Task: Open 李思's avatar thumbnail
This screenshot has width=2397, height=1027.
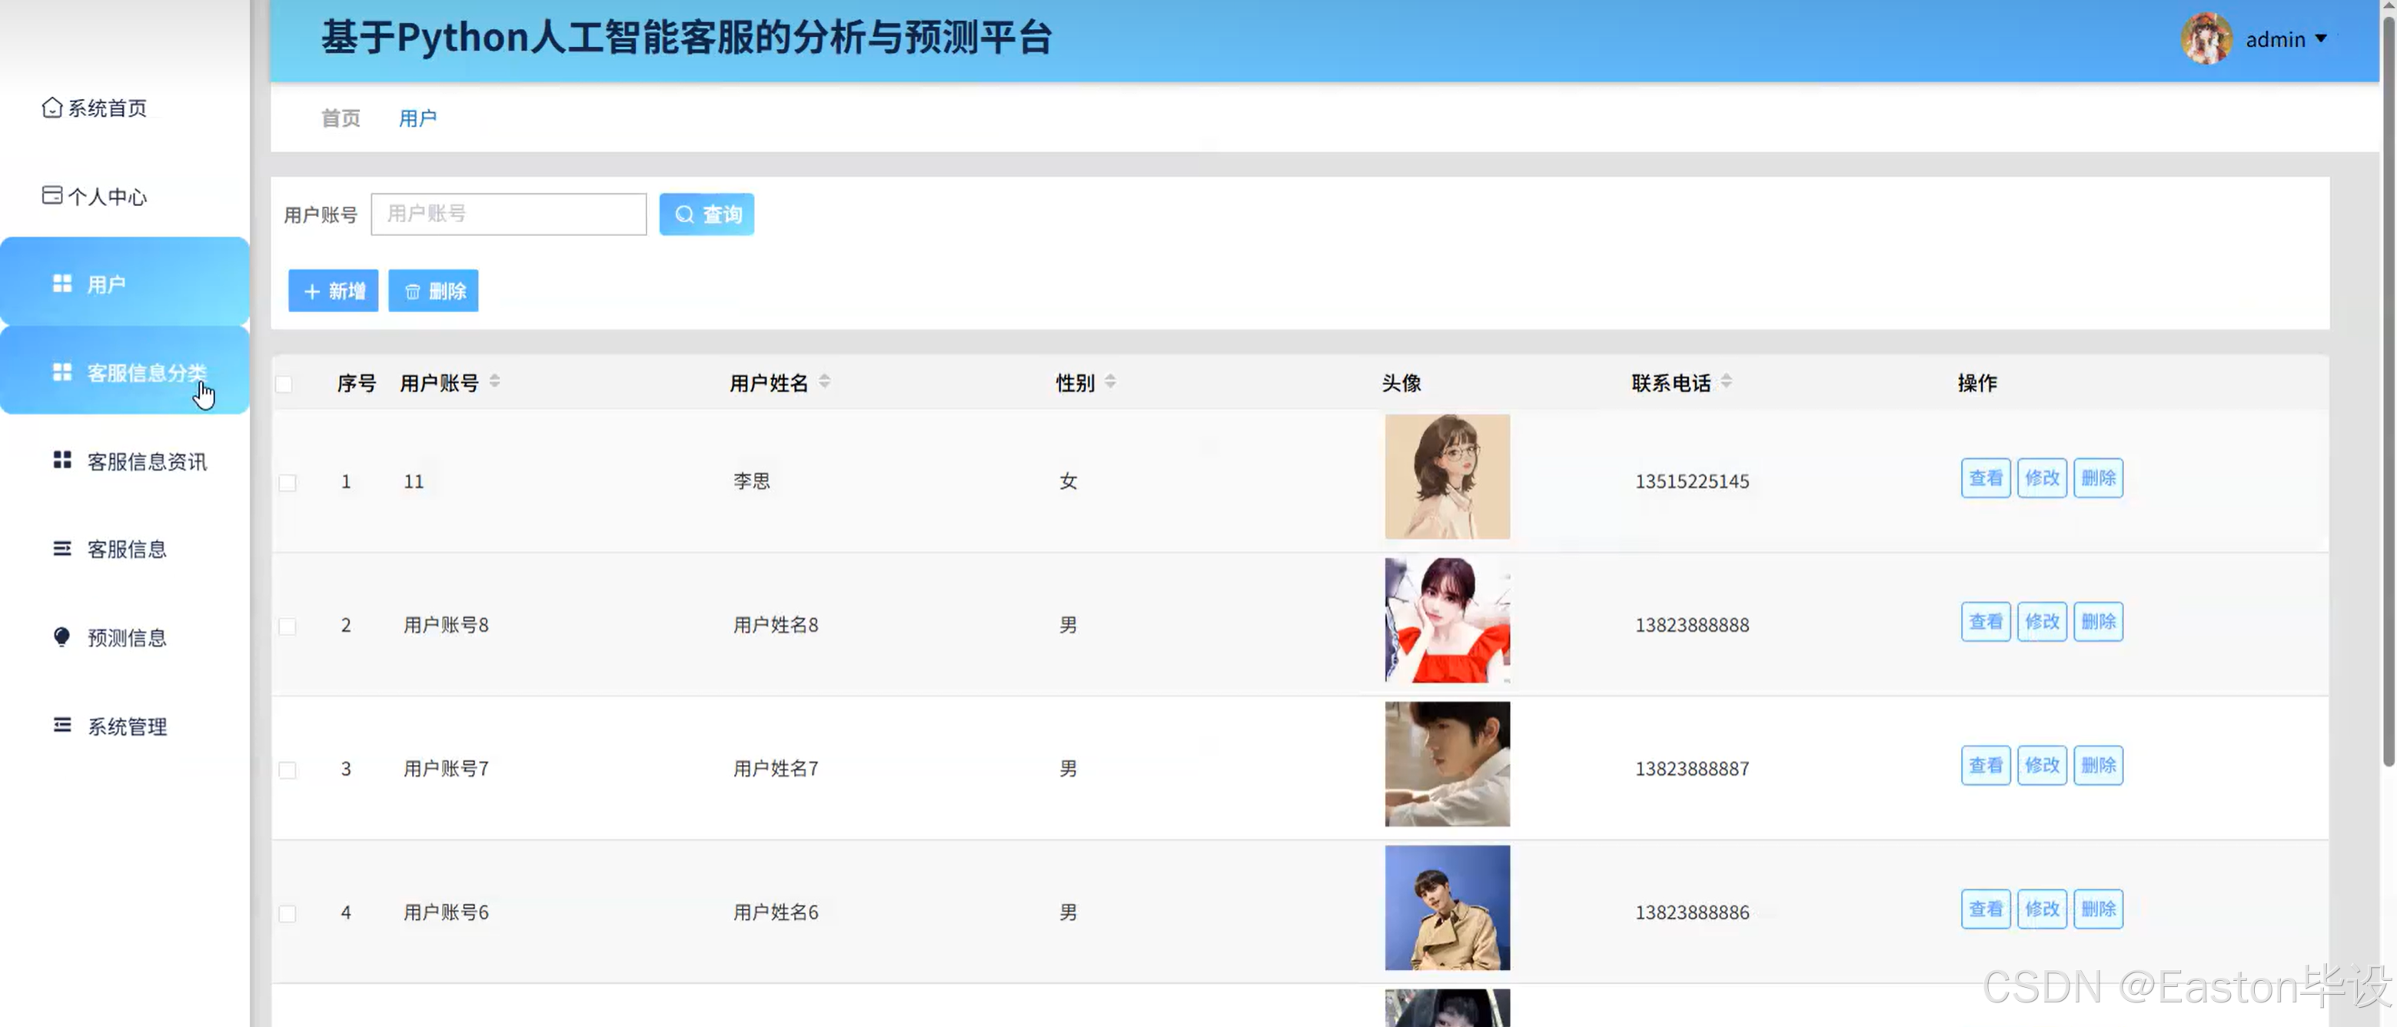Action: pos(1447,477)
